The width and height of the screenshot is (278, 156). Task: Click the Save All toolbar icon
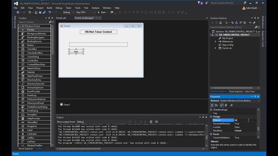point(44,13)
